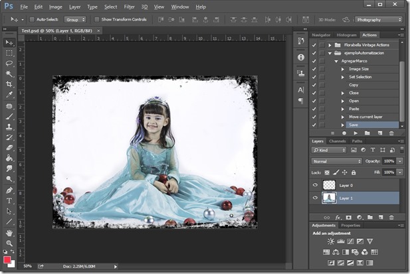
Task: Click the red foreground color swatch
Action: [x=8, y=259]
